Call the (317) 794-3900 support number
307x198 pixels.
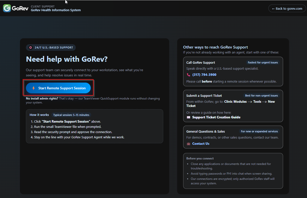pos(204,75)
